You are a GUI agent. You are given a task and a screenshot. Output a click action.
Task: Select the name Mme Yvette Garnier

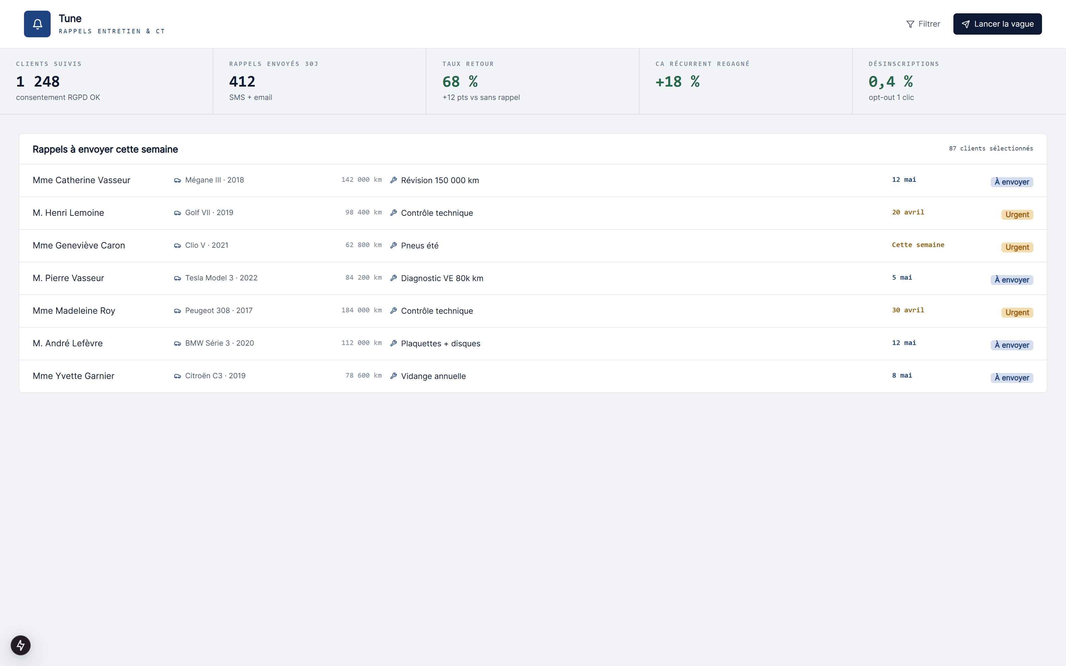74,376
